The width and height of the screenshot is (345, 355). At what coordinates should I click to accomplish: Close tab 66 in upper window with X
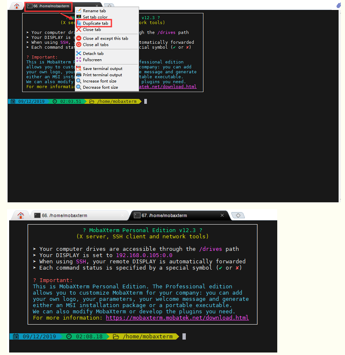point(97,6)
